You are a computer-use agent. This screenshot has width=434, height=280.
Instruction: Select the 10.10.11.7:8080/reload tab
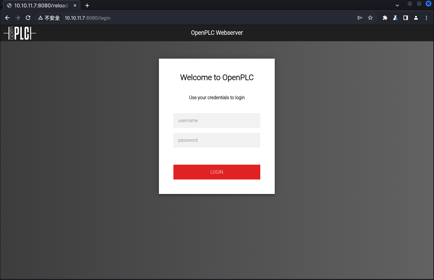pos(42,5)
